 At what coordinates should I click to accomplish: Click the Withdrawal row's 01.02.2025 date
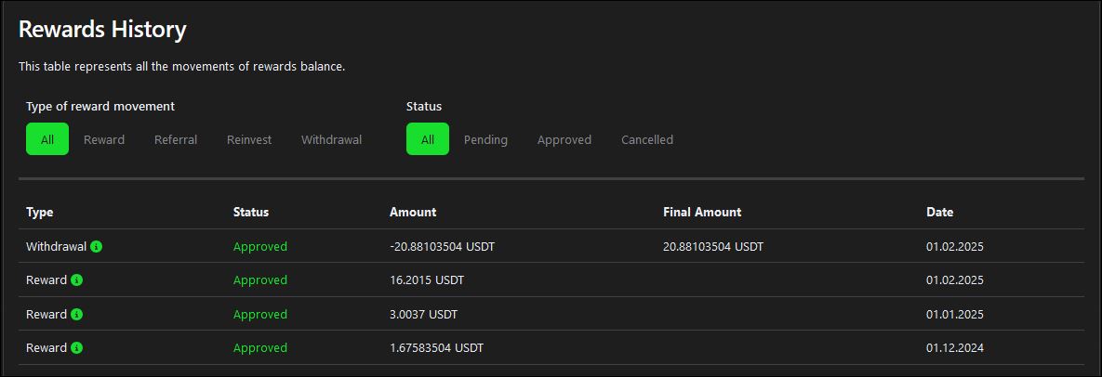(954, 246)
